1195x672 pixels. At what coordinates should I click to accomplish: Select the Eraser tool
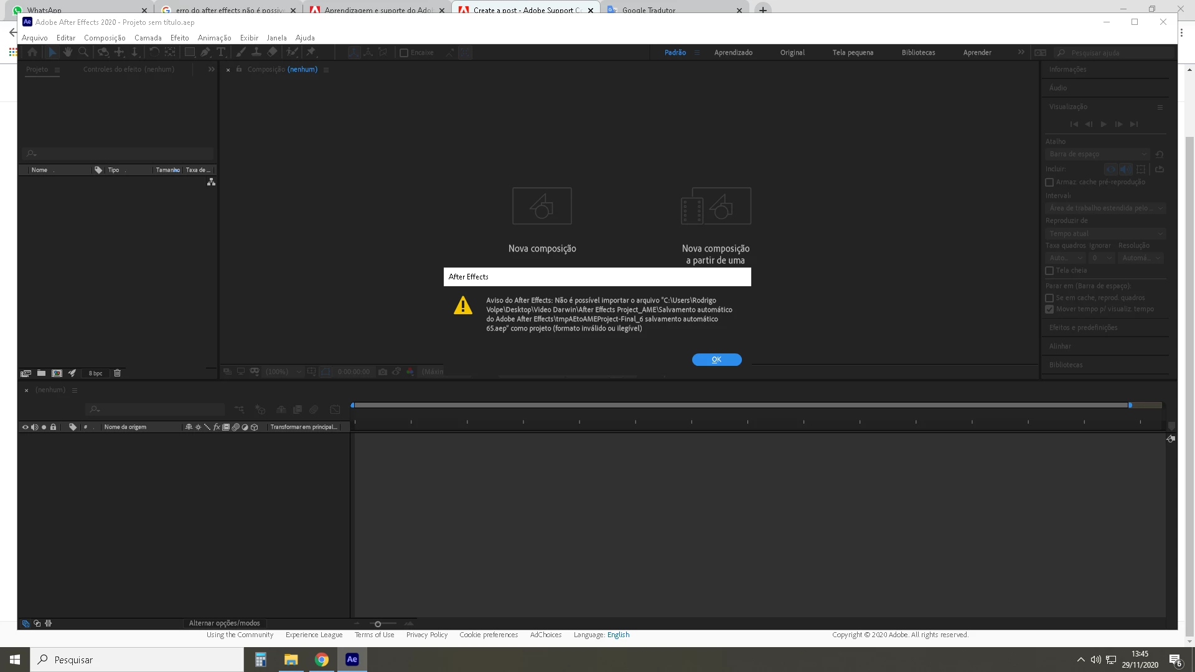272,52
